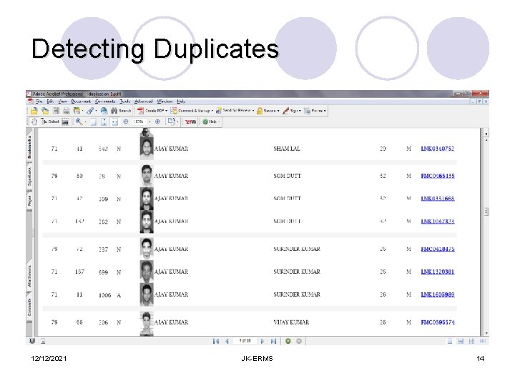Click the Search binoculars button
Viewport: 515px width, 386px height.
121,111
